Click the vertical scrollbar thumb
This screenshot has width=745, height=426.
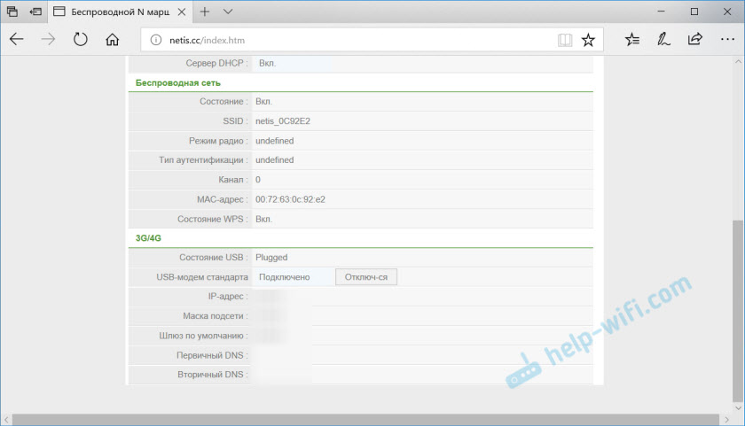click(737, 310)
